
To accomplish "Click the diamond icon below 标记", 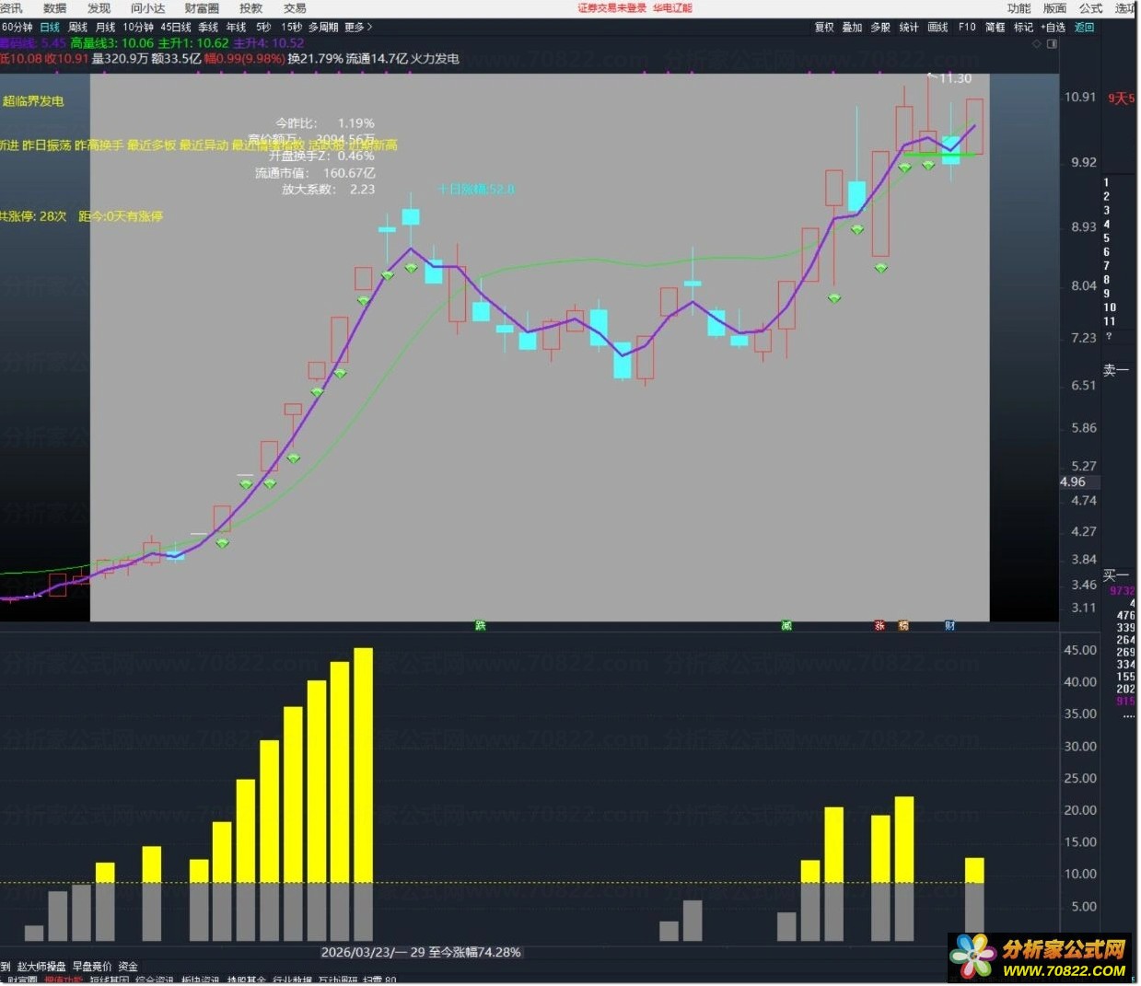I will pos(1037,43).
